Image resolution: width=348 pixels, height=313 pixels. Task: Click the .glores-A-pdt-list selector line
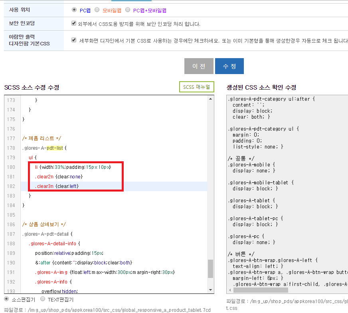pos(44,148)
